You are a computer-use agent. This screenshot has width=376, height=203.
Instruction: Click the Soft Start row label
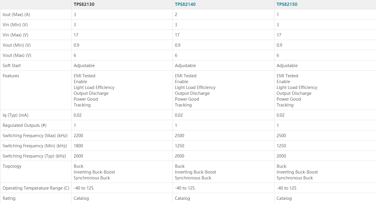coord(12,66)
